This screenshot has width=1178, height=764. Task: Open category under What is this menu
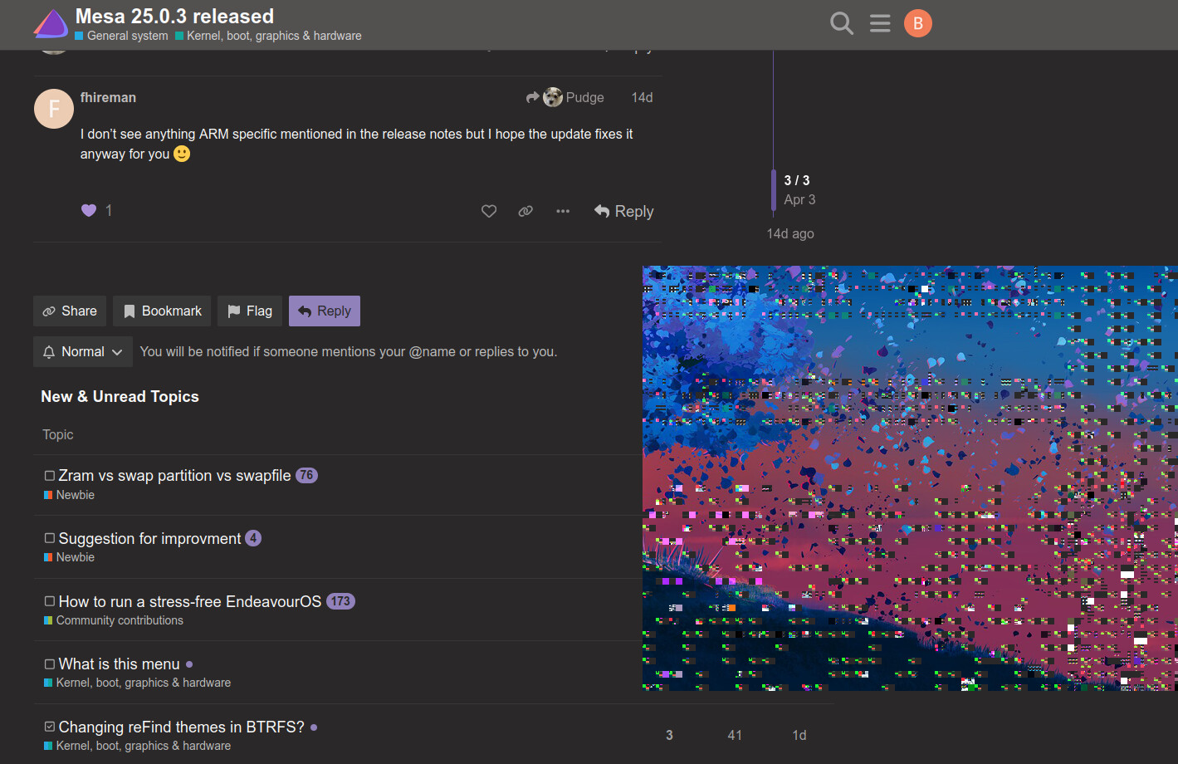click(x=138, y=683)
